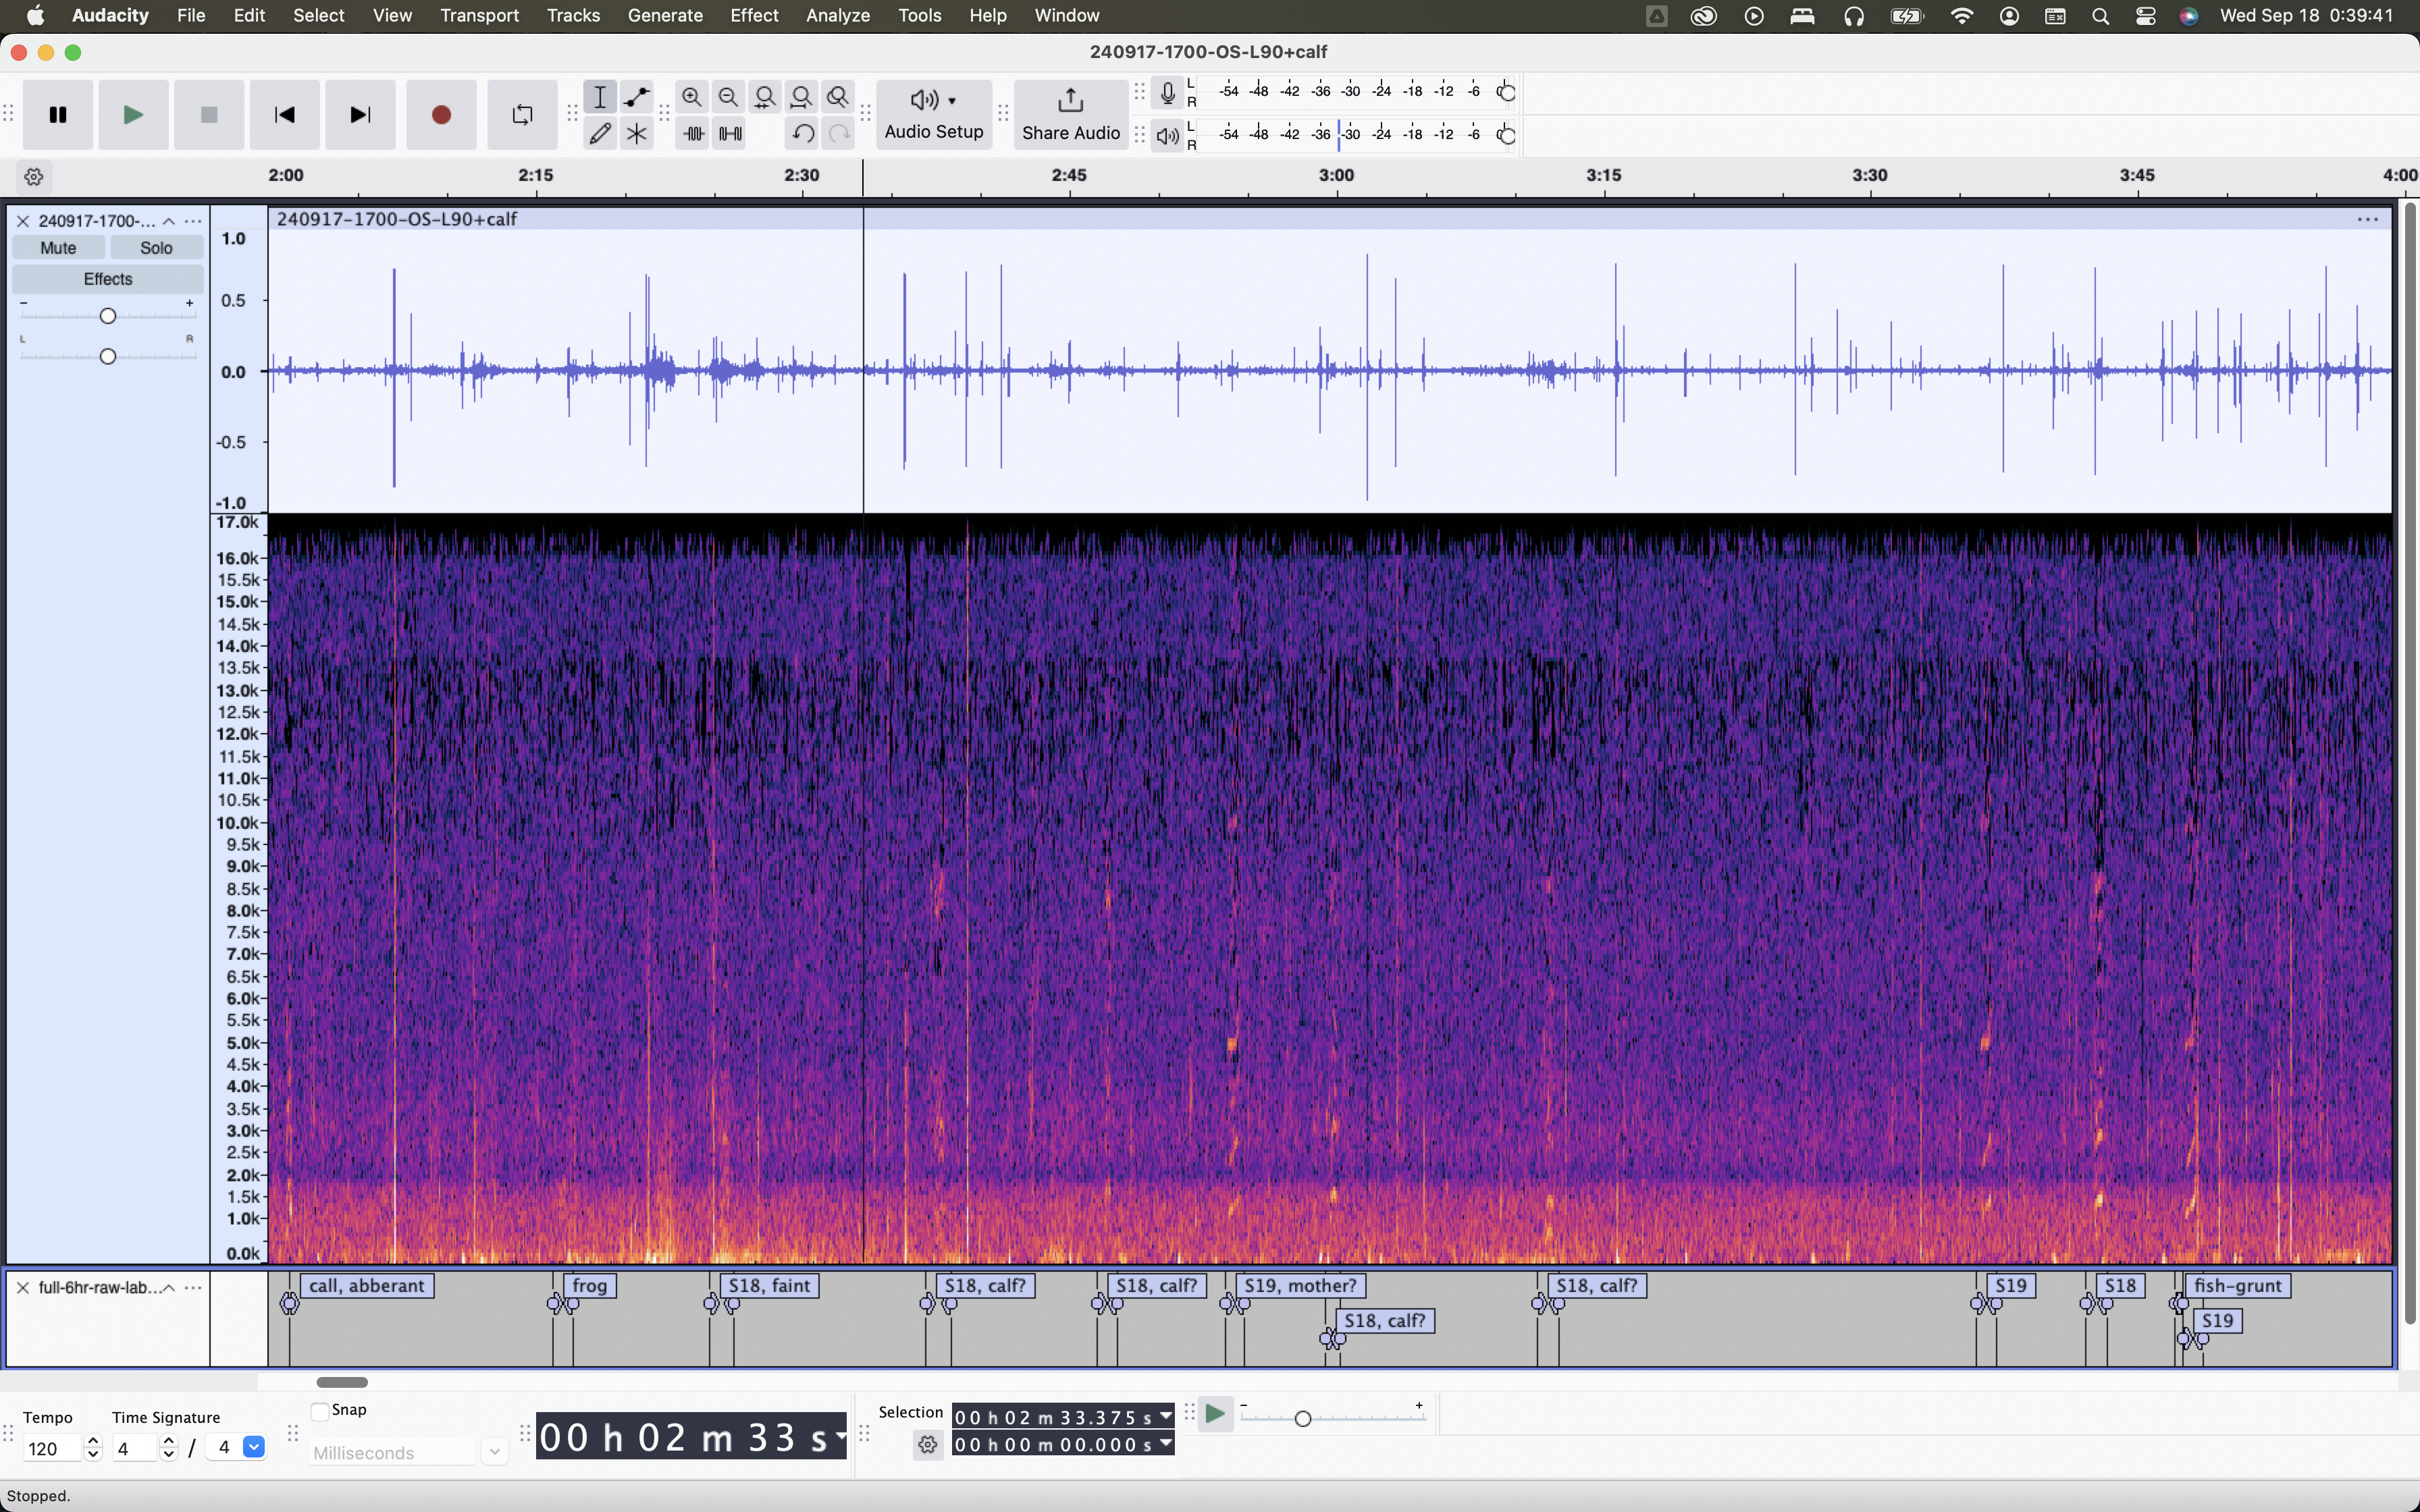The width and height of the screenshot is (2420, 1512).
Task: Mute the 240917-1700 audio track
Action: click(x=58, y=248)
